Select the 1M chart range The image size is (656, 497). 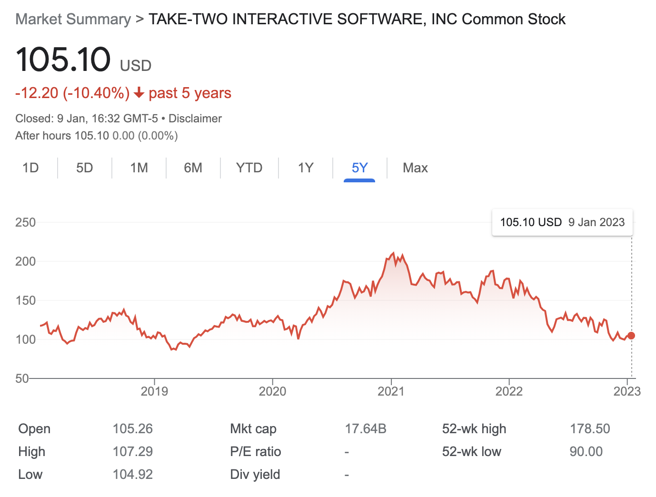tap(139, 168)
